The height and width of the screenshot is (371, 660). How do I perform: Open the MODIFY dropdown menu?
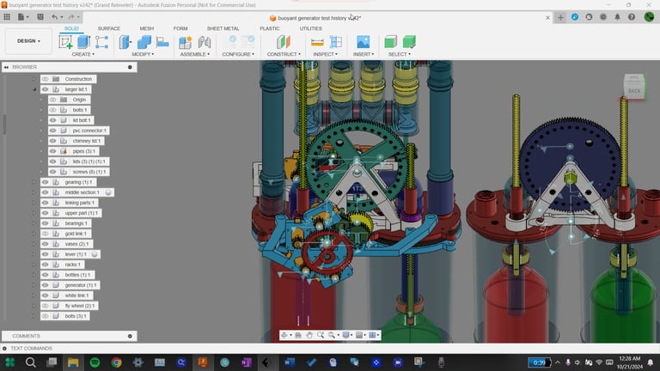(143, 54)
